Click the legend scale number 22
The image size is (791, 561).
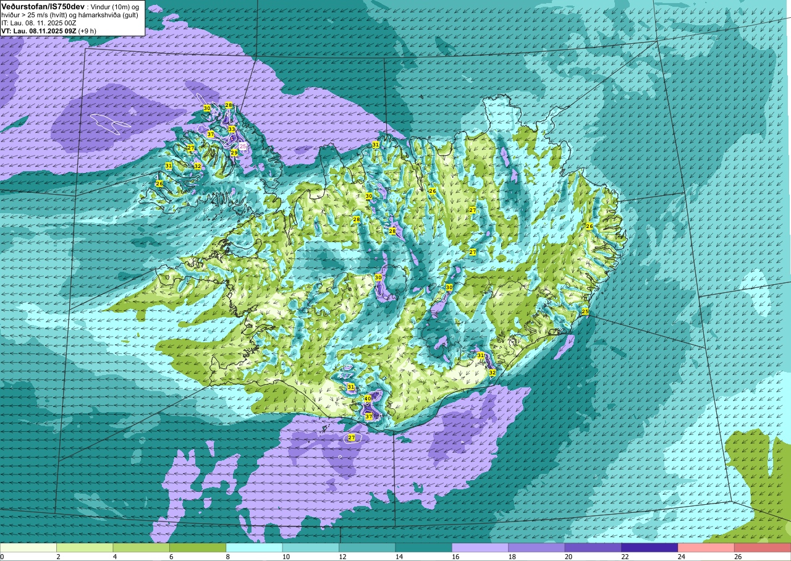click(x=624, y=557)
